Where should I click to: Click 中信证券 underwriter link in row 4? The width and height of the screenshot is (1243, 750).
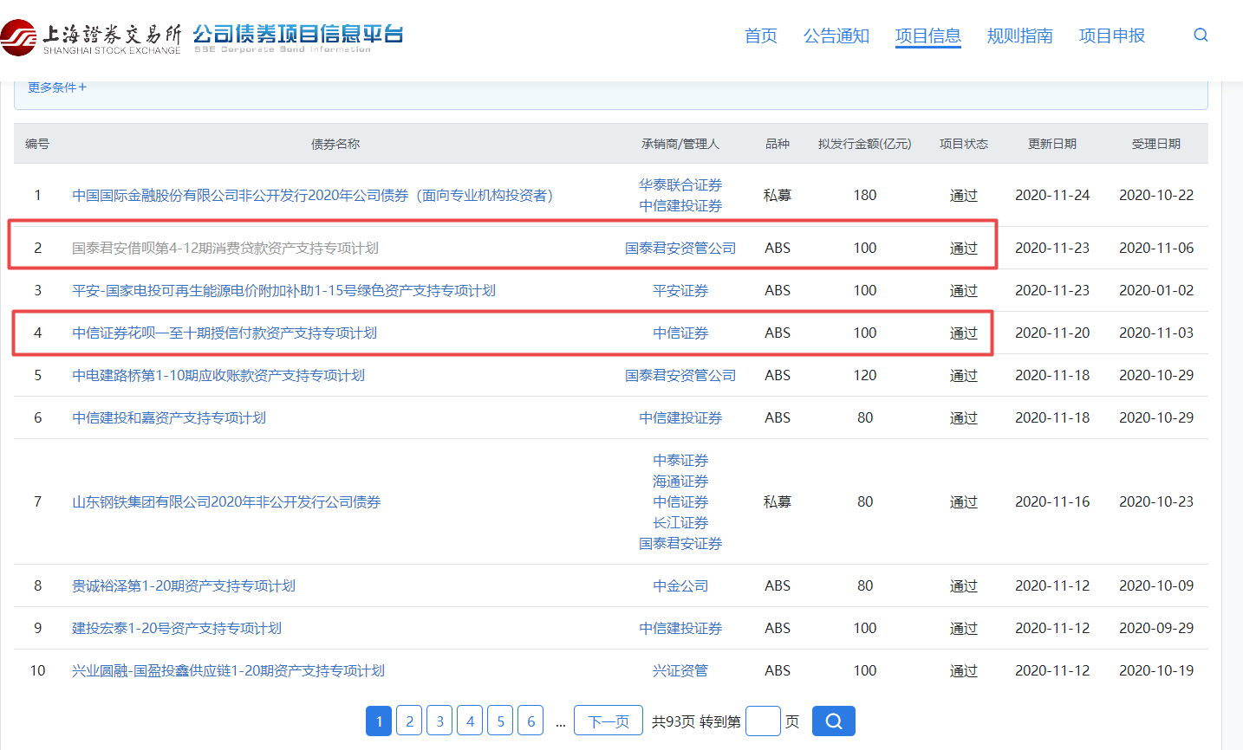680,333
